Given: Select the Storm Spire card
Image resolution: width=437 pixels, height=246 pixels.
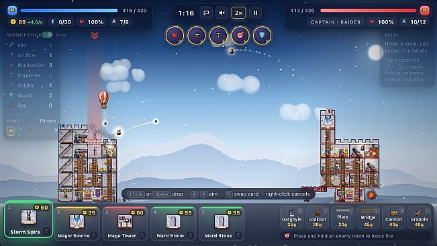Looking at the screenshot, I should coord(29,219).
